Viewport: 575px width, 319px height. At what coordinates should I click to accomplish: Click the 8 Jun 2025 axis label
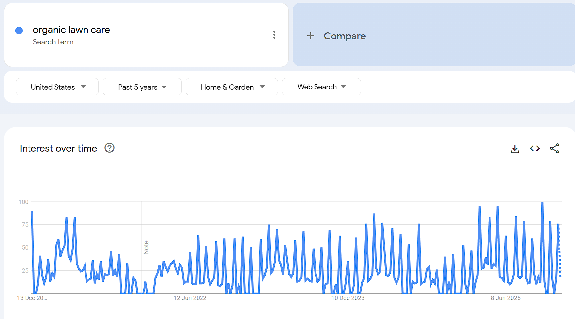click(x=506, y=298)
